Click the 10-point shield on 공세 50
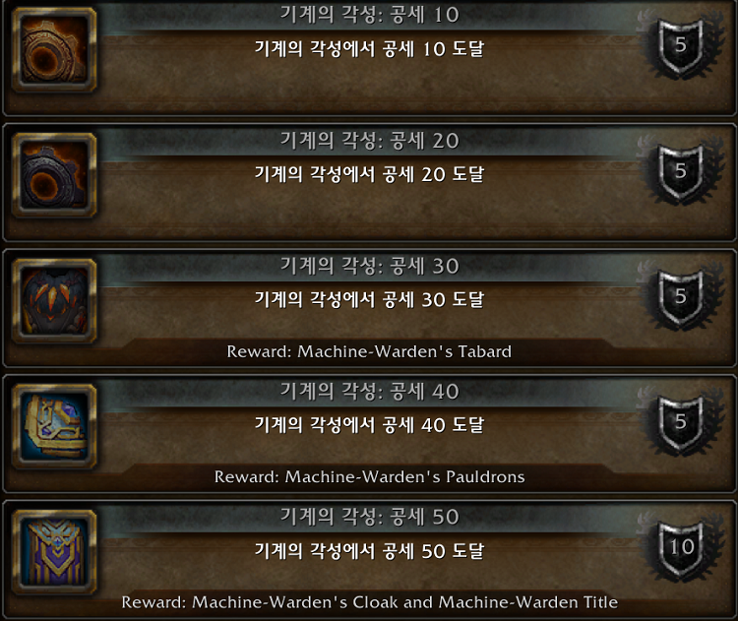 (x=681, y=548)
